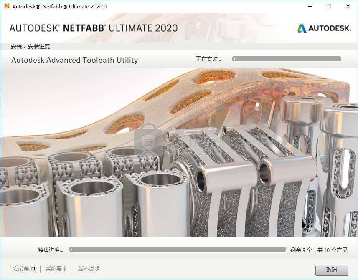Open the 版本说明 link
Image resolution: width=358 pixels, height=280 pixels.
click(89, 269)
